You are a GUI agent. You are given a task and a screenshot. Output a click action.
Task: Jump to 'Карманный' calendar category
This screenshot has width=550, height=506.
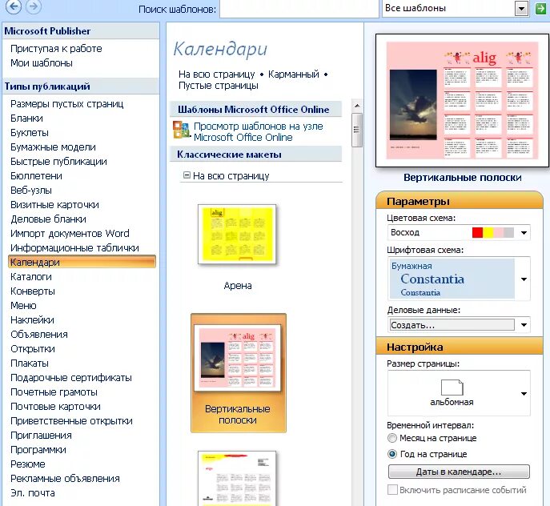(x=294, y=74)
